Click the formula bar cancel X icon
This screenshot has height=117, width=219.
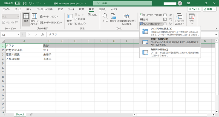[29, 35]
